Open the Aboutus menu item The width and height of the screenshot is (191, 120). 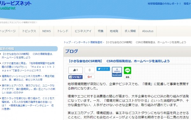click(x=148, y=31)
